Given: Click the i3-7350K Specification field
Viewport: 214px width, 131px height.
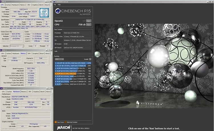Looking at the screenshot, I should pos(30,20).
